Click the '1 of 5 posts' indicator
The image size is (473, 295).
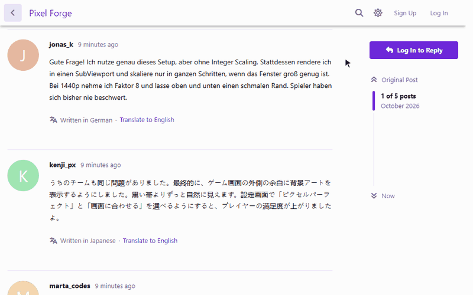[398, 96]
